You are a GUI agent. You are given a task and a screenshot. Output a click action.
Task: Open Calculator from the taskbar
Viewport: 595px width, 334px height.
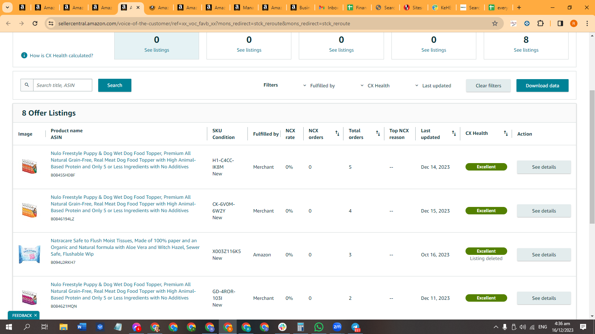[301, 327]
